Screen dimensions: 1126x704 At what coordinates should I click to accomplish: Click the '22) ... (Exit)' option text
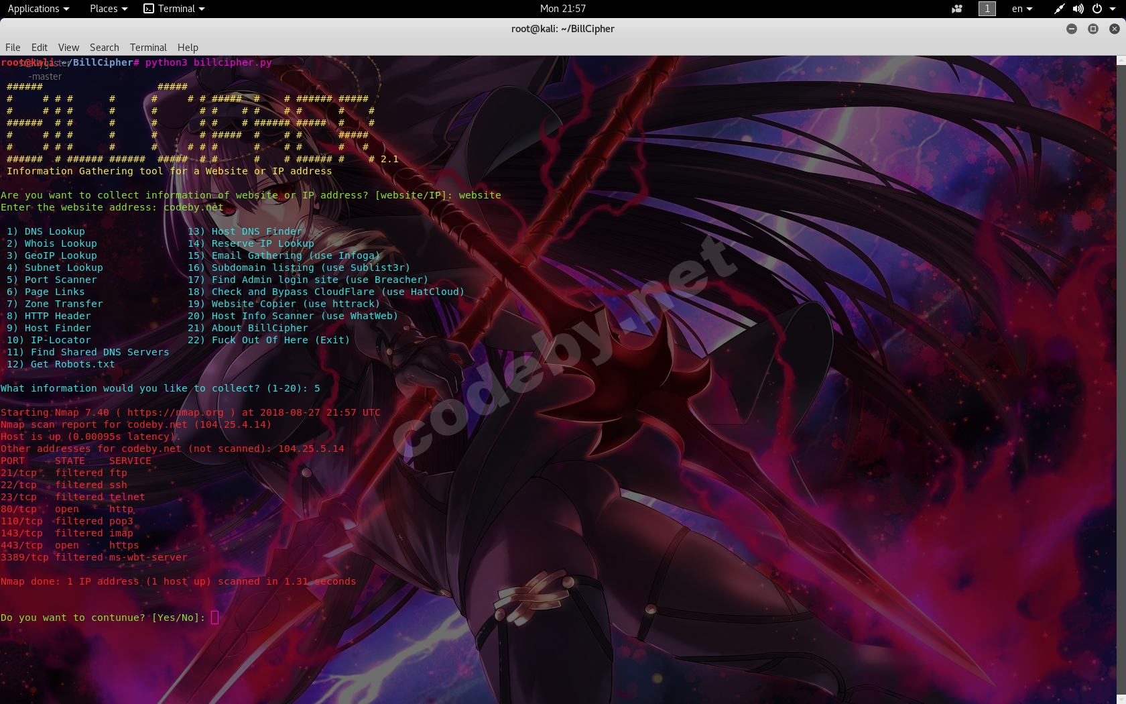pyautogui.click(x=269, y=340)
